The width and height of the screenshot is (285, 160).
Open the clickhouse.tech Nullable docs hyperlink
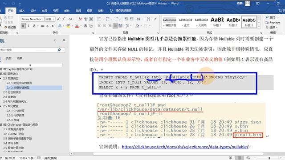pos(185,147)
